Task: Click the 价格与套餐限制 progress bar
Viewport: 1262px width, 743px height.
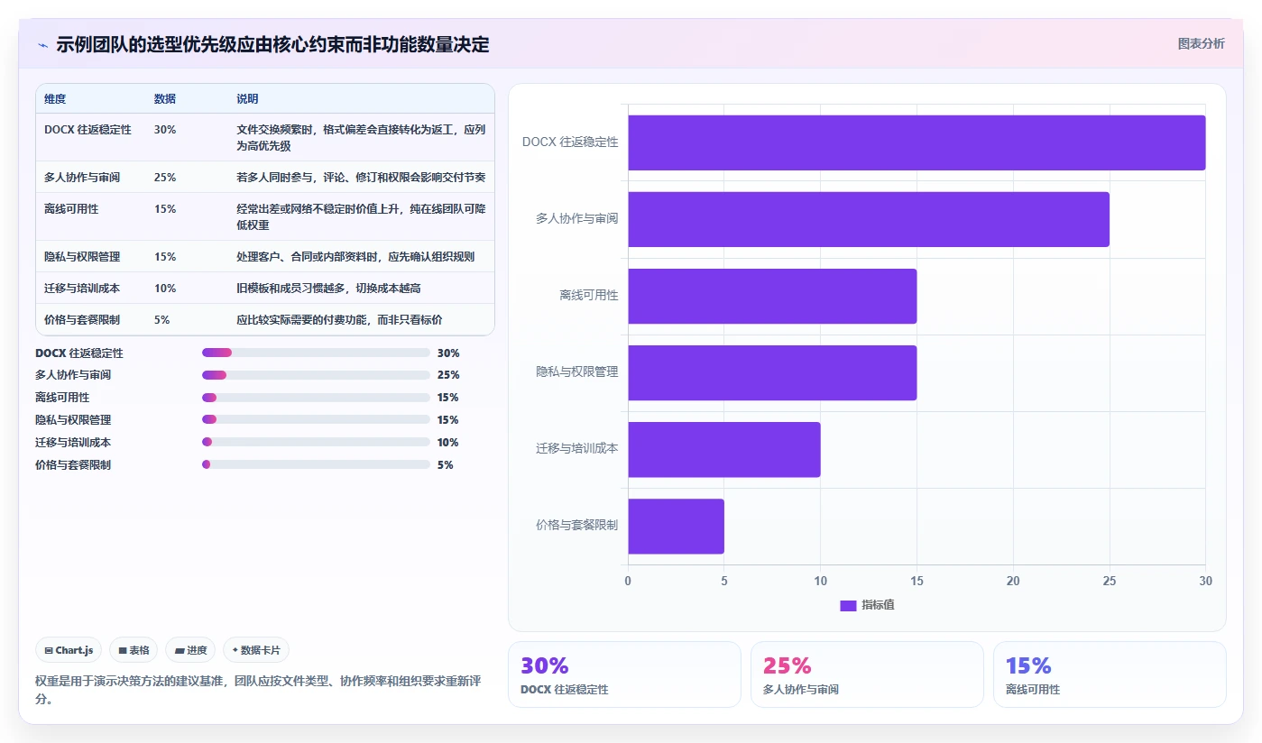Action: pyautogui.click(x=316, y=464)
